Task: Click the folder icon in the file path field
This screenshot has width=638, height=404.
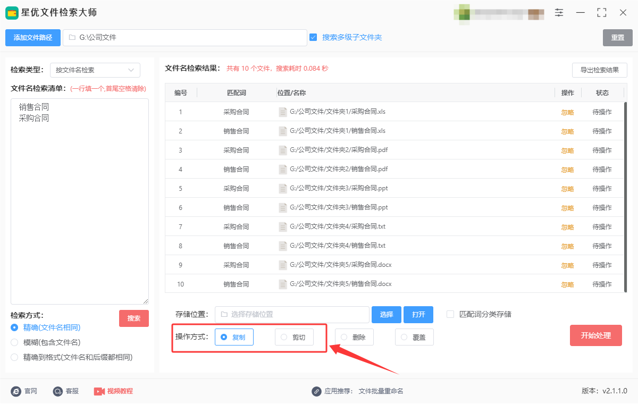Action: click(x=72, y=38)
